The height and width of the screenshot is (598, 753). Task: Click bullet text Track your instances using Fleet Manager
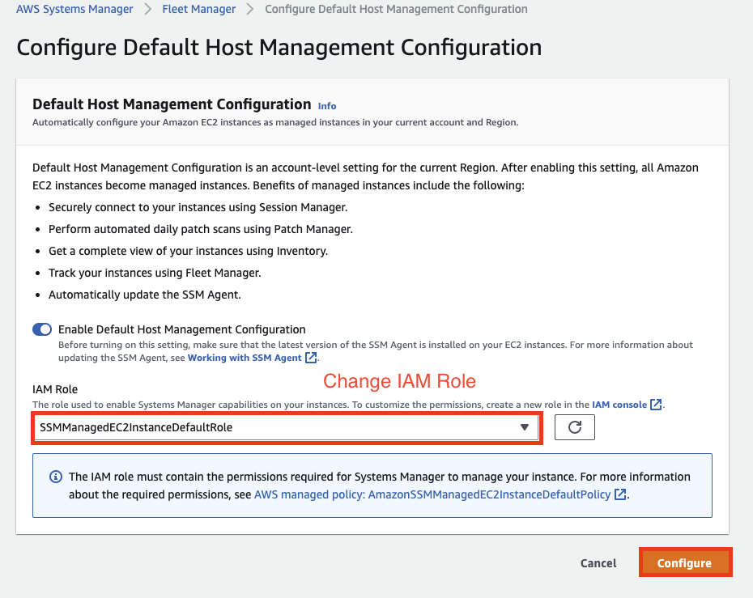tap(155, 273)
